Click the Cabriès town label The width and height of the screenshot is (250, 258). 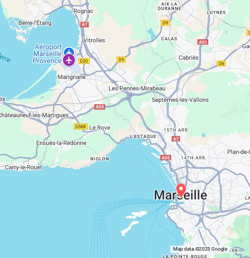[x=188, y=58]
